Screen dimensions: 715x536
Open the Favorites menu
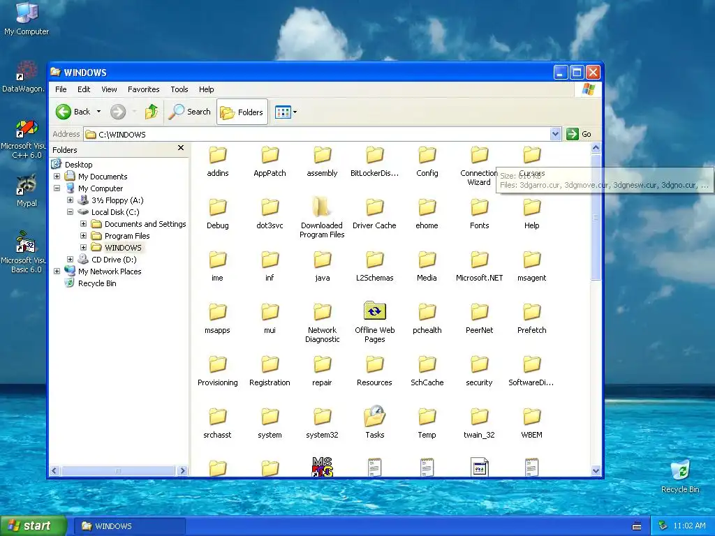144,89
